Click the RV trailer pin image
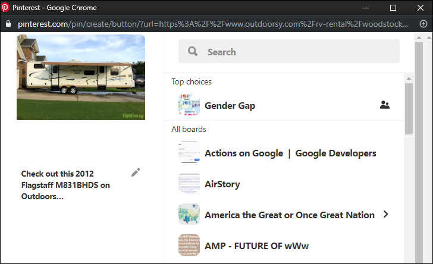Image resolution: width=433 pixels, height=264 pixels. [81, 77]
